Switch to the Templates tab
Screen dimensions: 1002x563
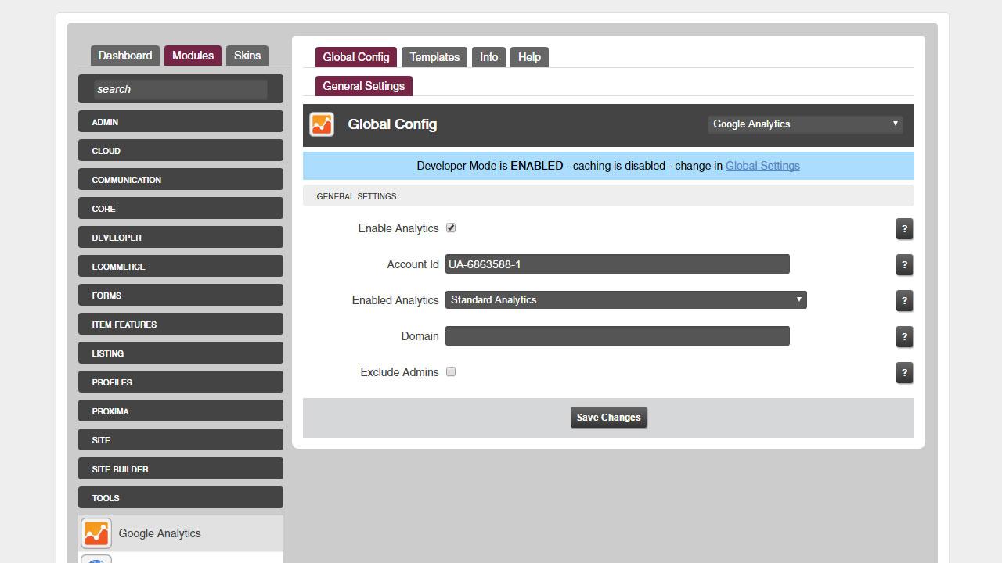coord(434,57)
